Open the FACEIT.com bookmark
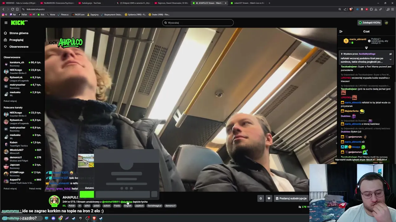The width and height of the screenshot is (396, 222). tap(78, 14)
